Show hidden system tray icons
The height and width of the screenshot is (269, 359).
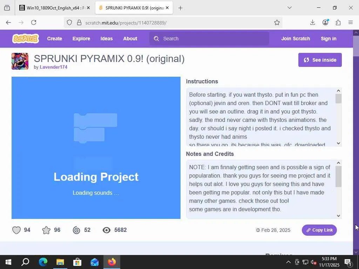pyautogui.click(x=289, y=262)
